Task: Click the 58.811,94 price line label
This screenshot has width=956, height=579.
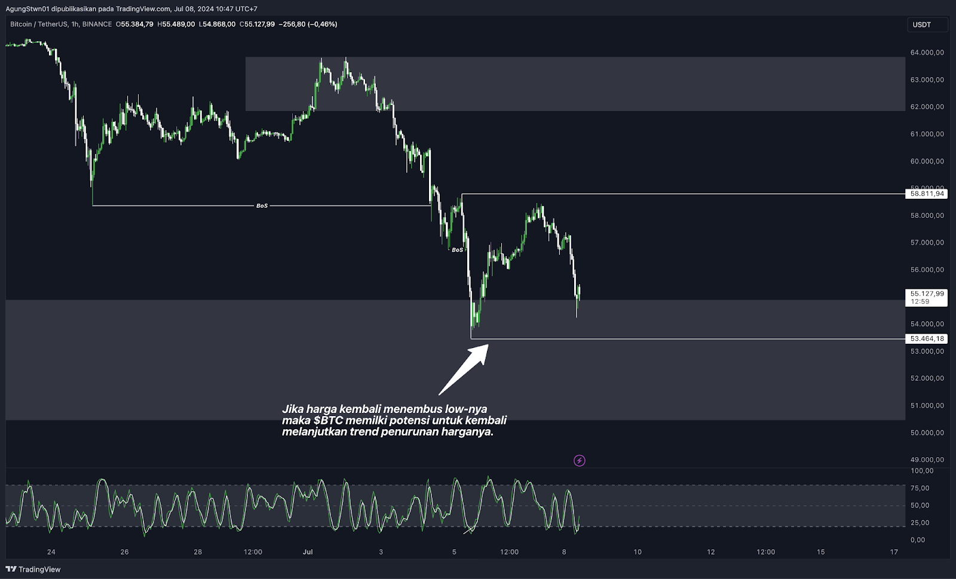Action: [927, 194]
